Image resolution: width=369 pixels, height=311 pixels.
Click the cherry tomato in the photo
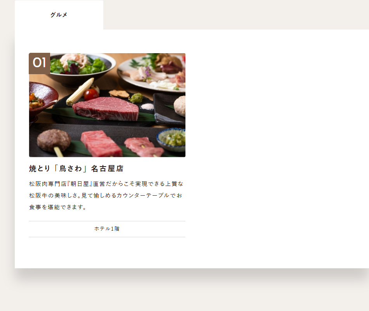[x=91, y=95]
